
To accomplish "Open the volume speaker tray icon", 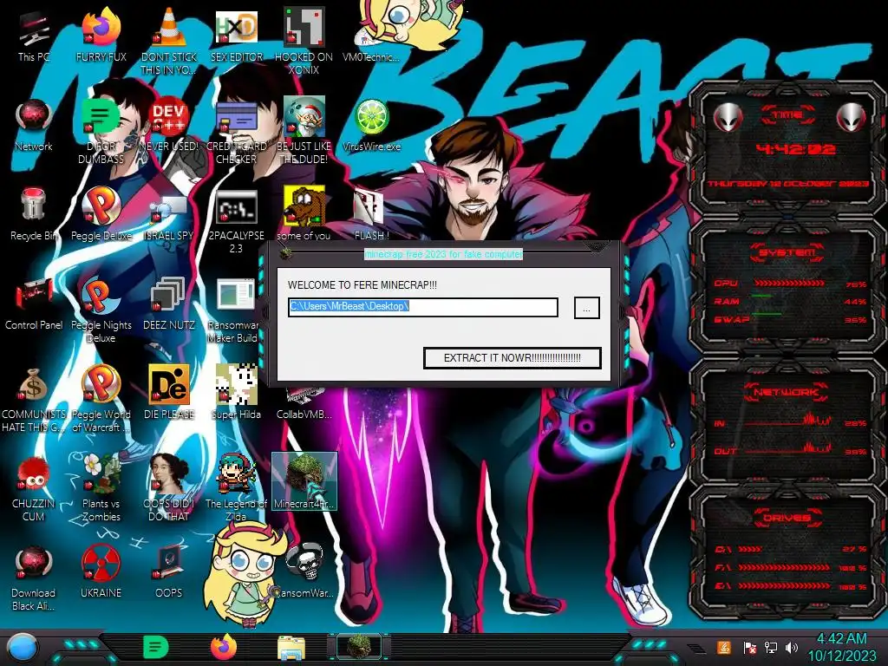I will click(x=791, y=648).
